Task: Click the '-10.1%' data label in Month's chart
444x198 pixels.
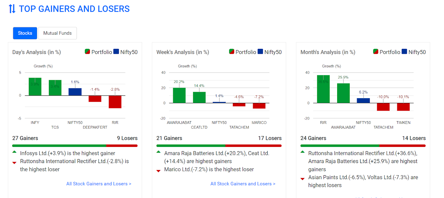Action: (x=403, y=97)
